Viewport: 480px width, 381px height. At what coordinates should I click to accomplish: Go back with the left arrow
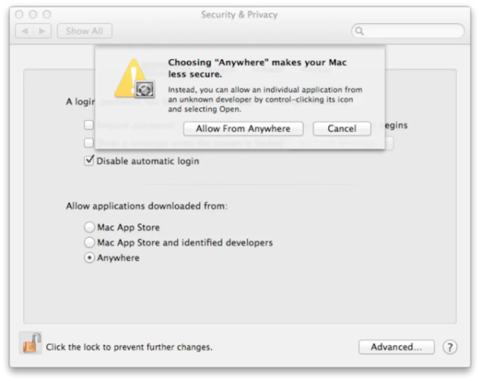(25, 31)
